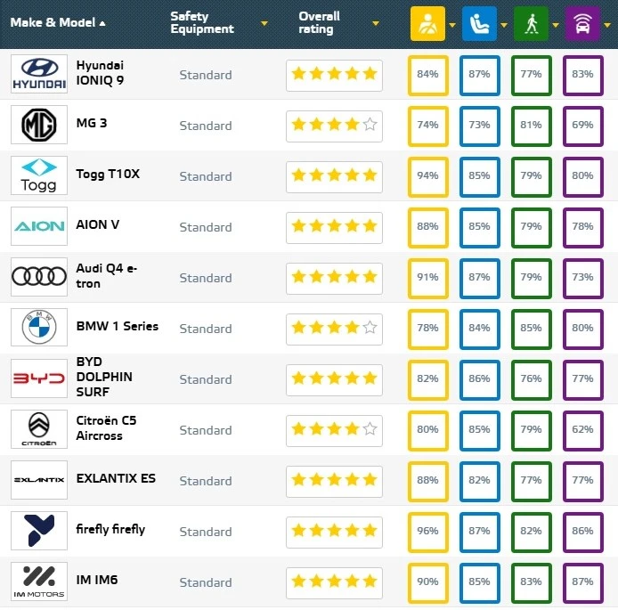Click the MG logo image

[39, 125]
